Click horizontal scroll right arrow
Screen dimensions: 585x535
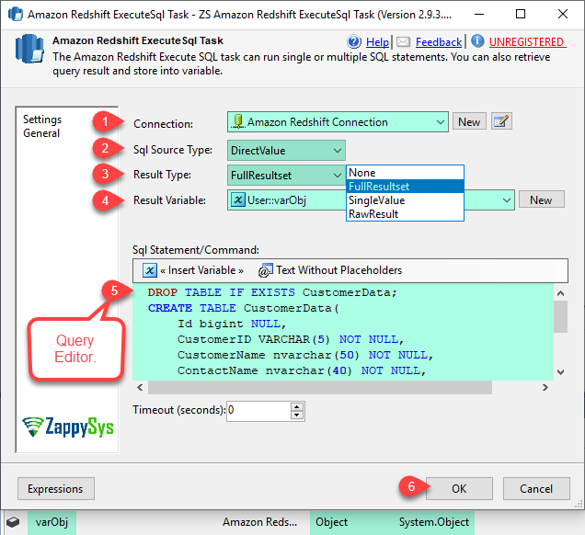(545, 387)
